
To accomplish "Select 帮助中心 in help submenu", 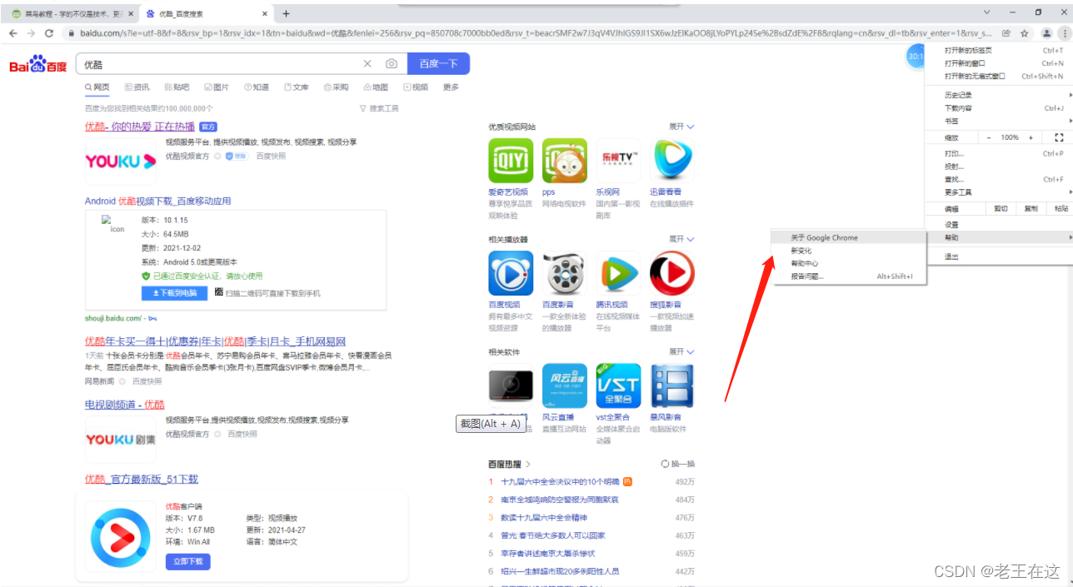I will point(849,263).
